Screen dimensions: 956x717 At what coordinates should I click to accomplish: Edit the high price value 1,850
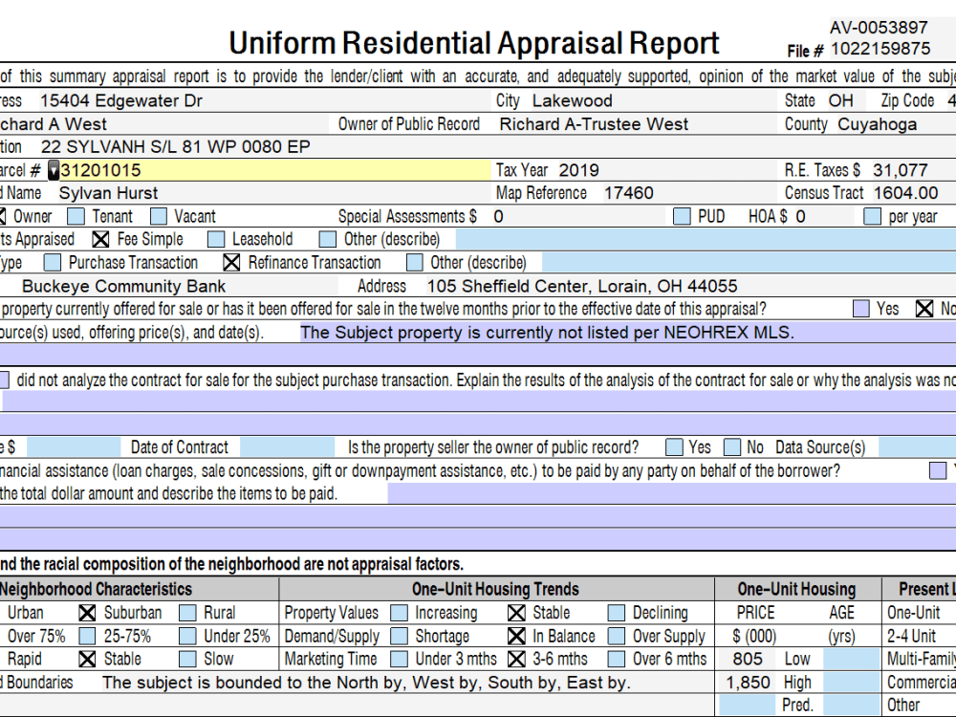tap(748, 683)
